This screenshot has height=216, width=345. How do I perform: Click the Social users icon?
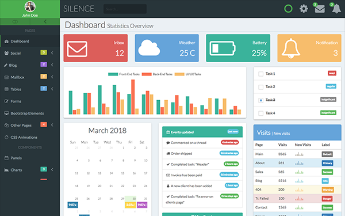(x=6, y=53)
